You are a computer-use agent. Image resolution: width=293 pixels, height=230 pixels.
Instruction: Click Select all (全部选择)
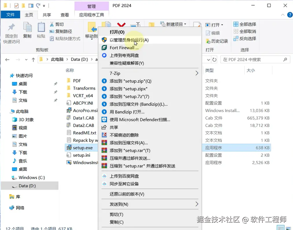[245, 24]
